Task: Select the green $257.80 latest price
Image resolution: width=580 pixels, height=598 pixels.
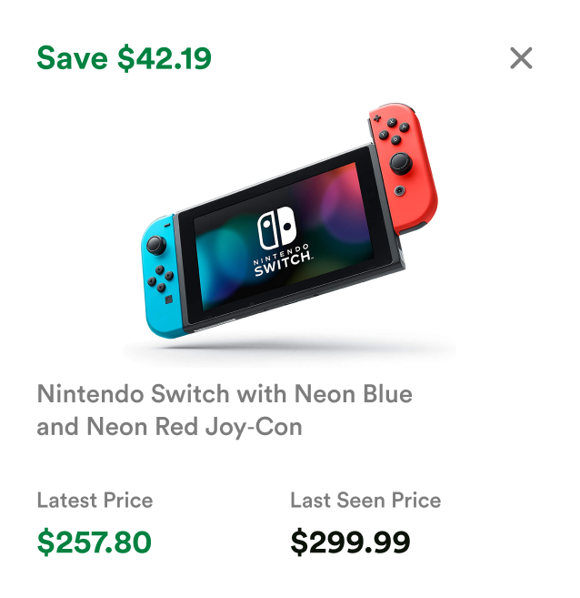Action: pyautogui.click(x=94, y=542)
